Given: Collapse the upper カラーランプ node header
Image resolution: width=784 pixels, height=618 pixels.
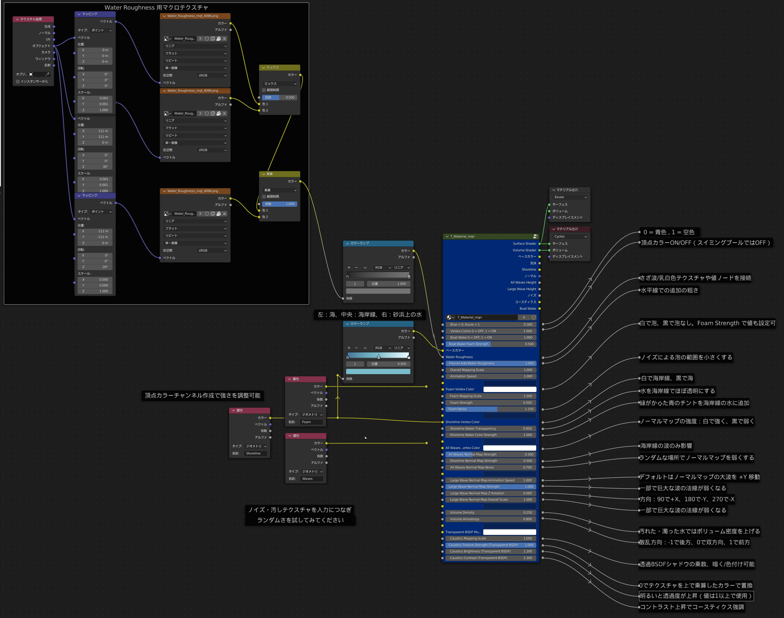Looking at the screenshot, I should [348, 244].
